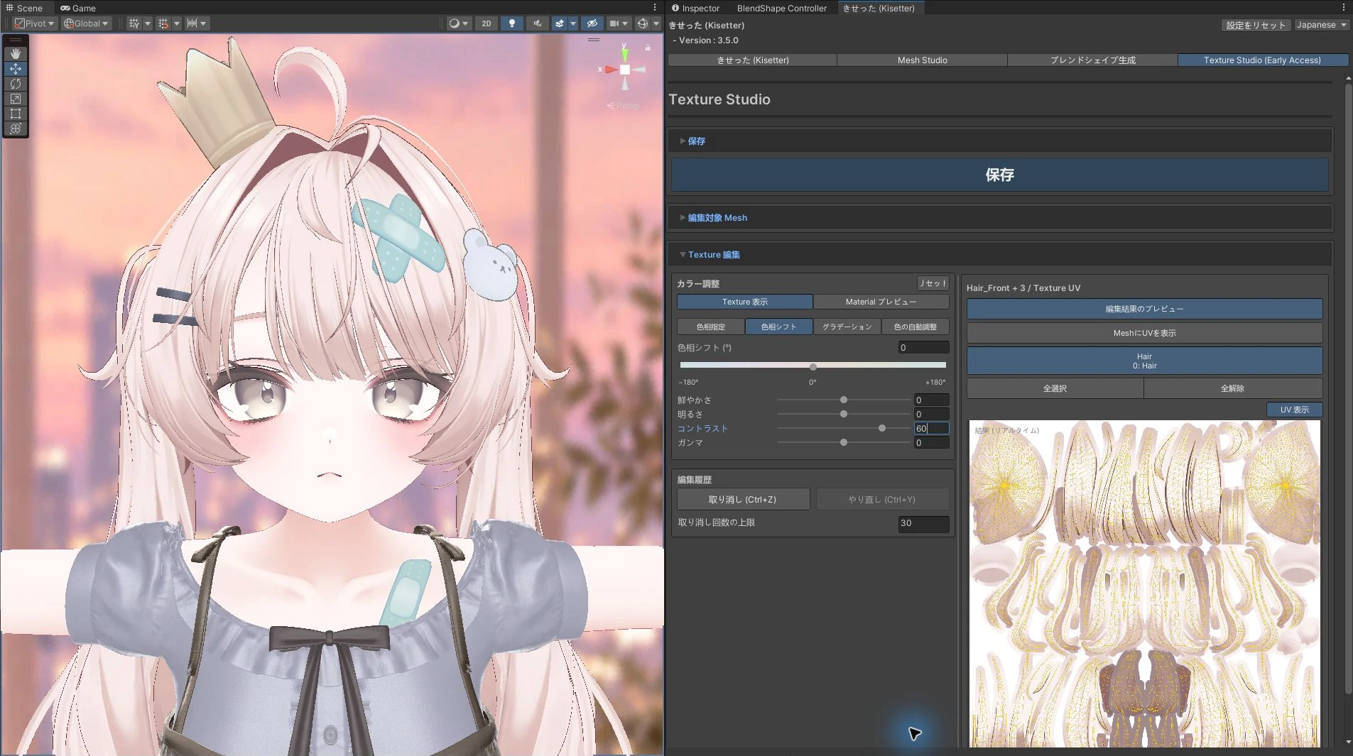
Task: Click the Gizmos globe icon
Action: point(643,23)
